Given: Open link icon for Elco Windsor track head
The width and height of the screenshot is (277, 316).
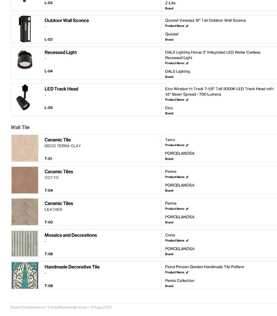Looking at the screenshot, I should 187,100.
